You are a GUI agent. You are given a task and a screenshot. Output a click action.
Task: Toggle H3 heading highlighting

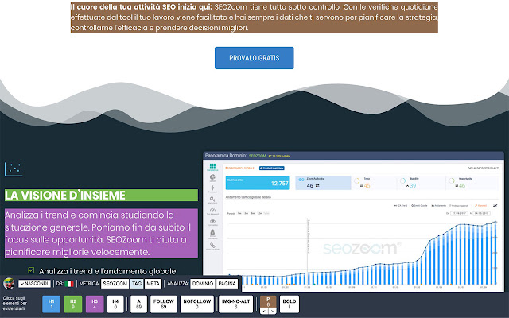[x=95, y=304]
